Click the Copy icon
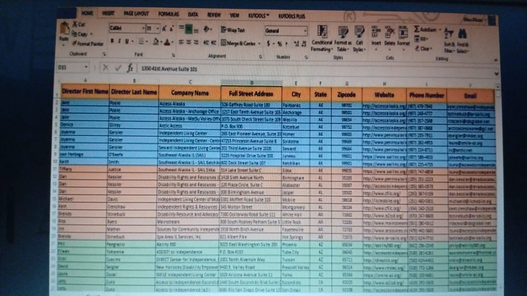Viewport: 527px width, 296px height. click(x=75, y=33)
